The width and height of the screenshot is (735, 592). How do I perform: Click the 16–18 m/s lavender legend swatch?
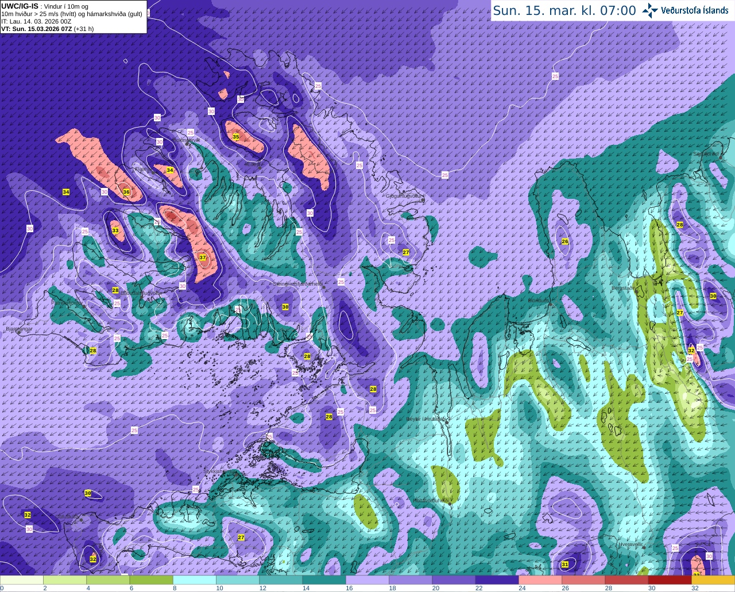tap(367, 579)
